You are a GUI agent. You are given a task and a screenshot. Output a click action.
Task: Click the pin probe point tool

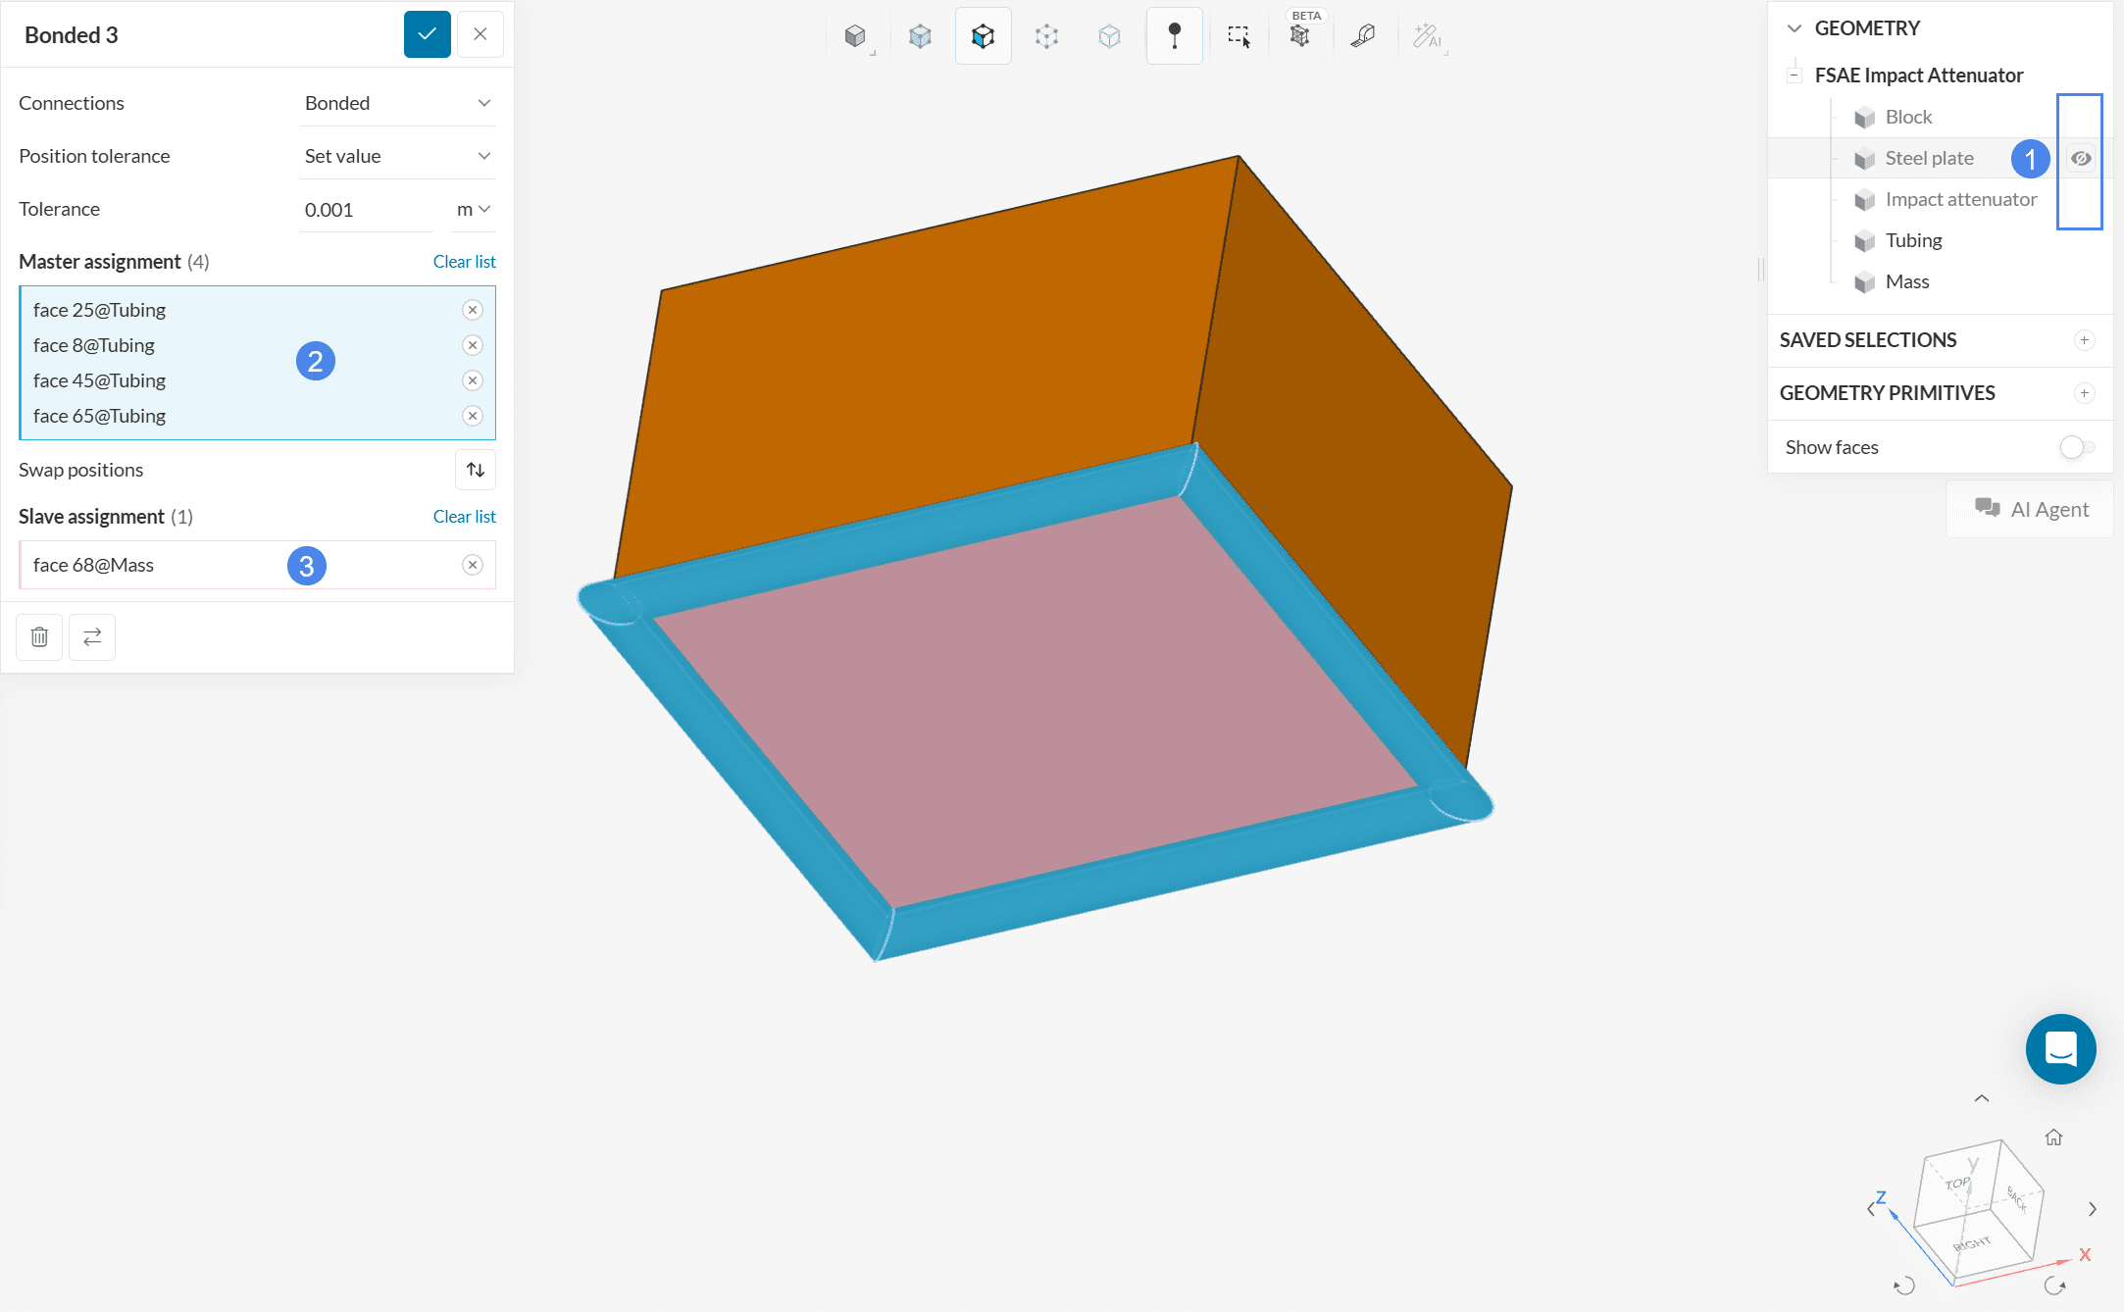point(1174,36)
